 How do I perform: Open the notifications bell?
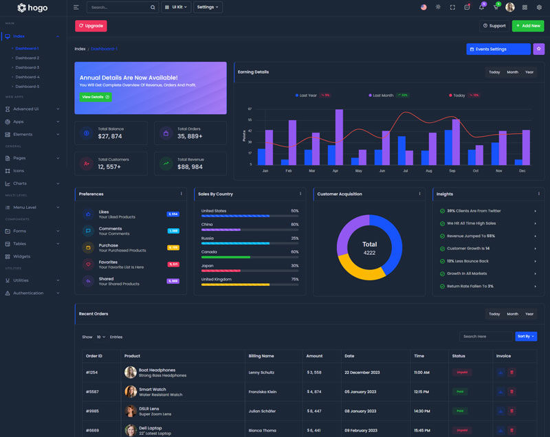coord(481,7)
